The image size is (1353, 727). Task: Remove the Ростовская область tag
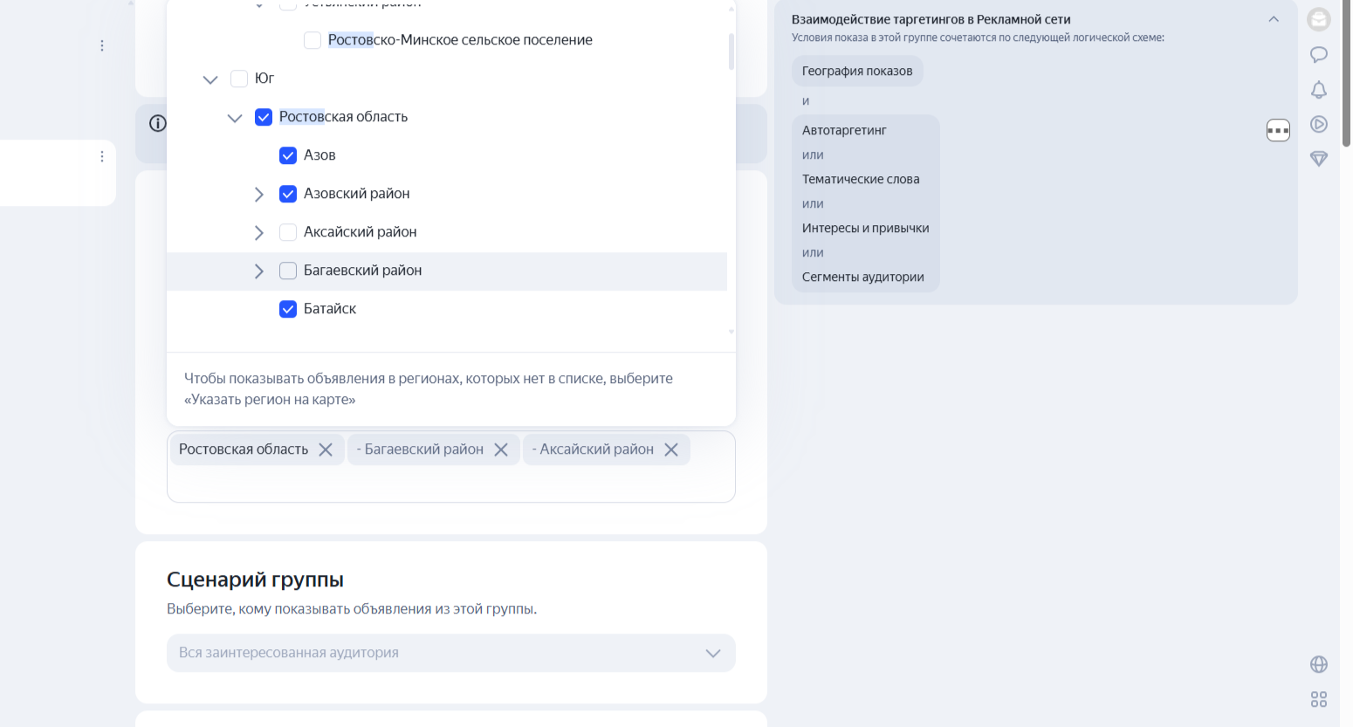(326, 449)
